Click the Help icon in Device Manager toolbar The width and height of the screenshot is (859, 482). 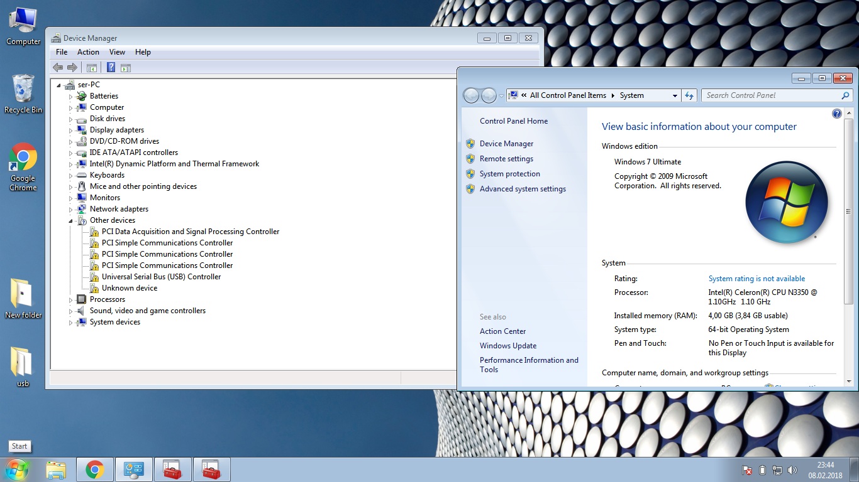coord(111,68)
